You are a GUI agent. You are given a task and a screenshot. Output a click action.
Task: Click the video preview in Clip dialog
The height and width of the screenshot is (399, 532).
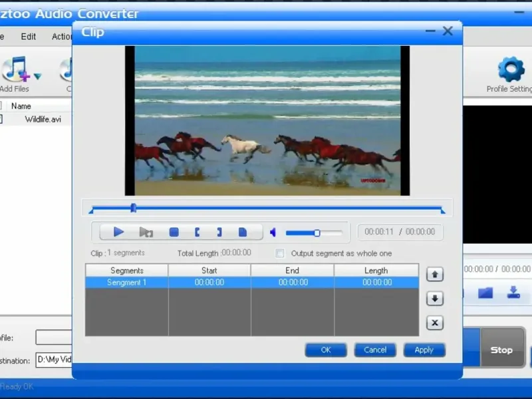[x=267, y=121]
